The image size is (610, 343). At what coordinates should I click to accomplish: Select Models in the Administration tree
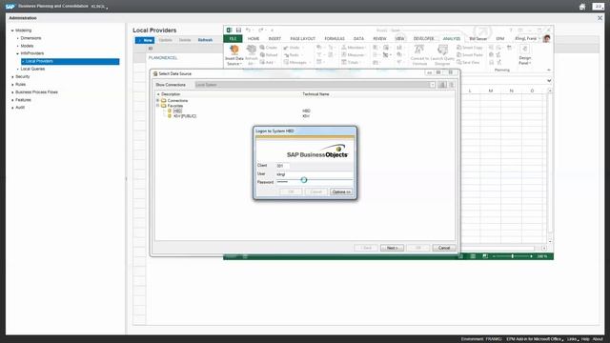point(27,46)
